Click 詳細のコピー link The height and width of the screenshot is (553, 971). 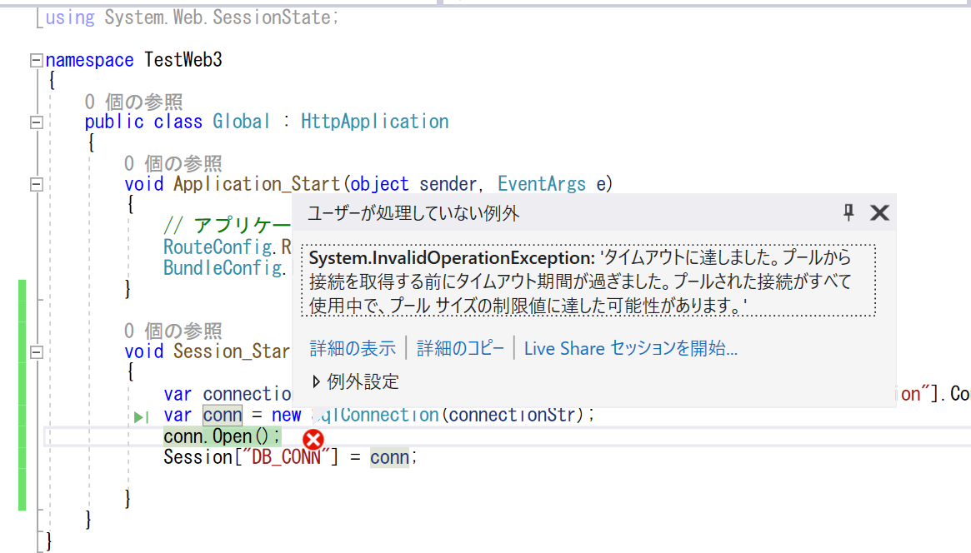[x=460, y=348]
